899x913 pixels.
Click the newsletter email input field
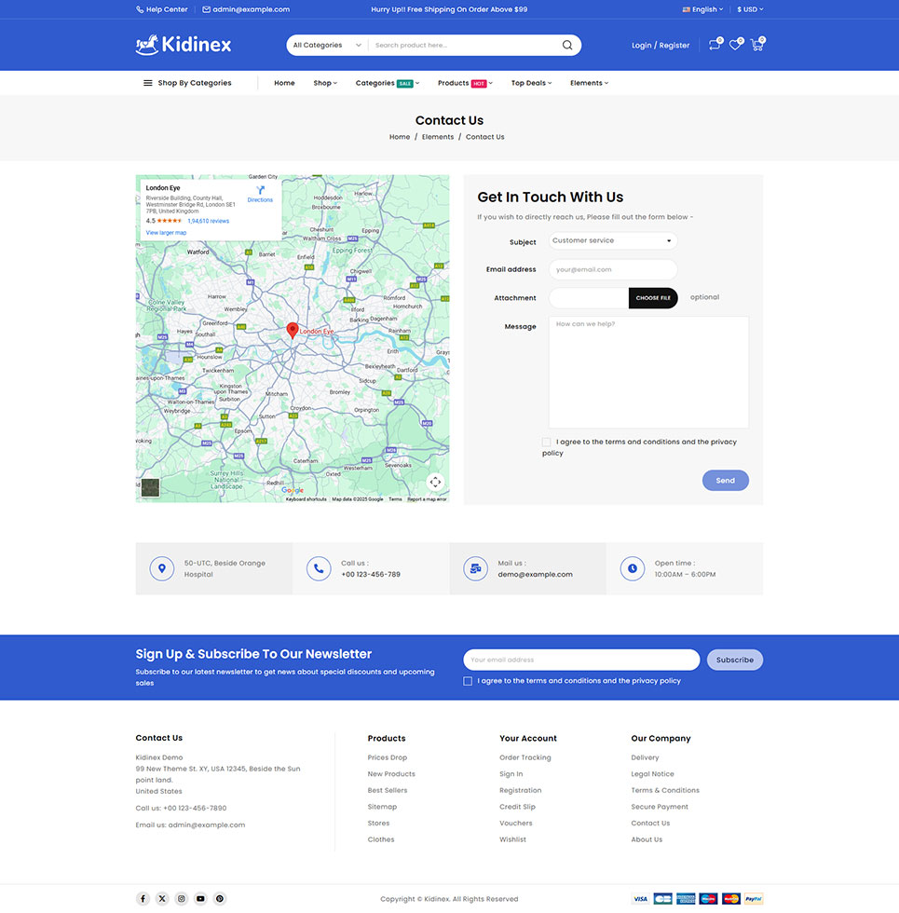pyautogui.click(x=581, y=660)
